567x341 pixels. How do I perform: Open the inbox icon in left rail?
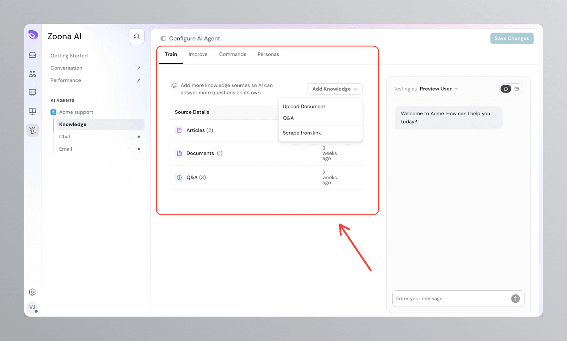pos(32,55)
